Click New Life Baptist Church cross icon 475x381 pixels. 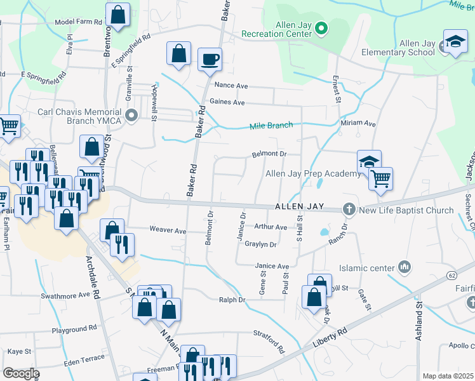pos(349,210)
